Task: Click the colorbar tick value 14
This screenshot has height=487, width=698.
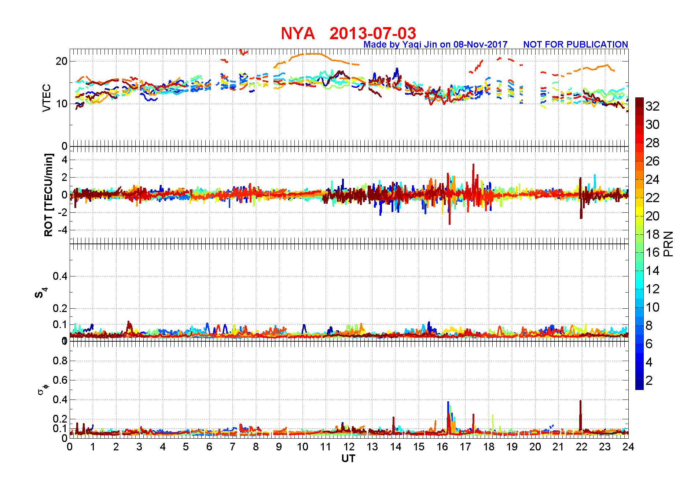Action: click(x=653, y=271)
